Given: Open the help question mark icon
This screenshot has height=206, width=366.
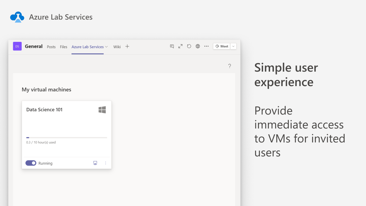Looking at the screenshot, I should pyautogui.click(x=230, y=66).
